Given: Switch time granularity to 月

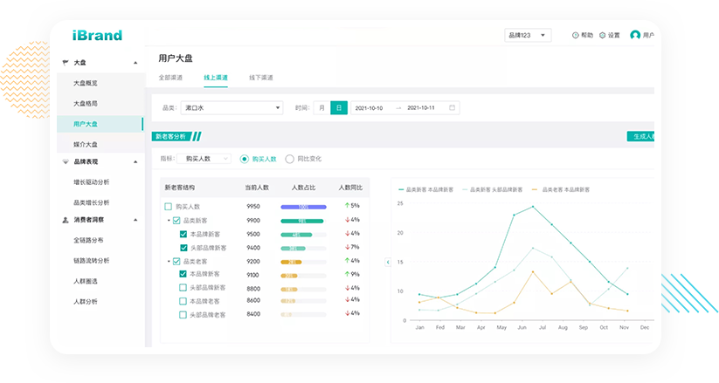Looking at the screenshot, I should tap(321, 107).
